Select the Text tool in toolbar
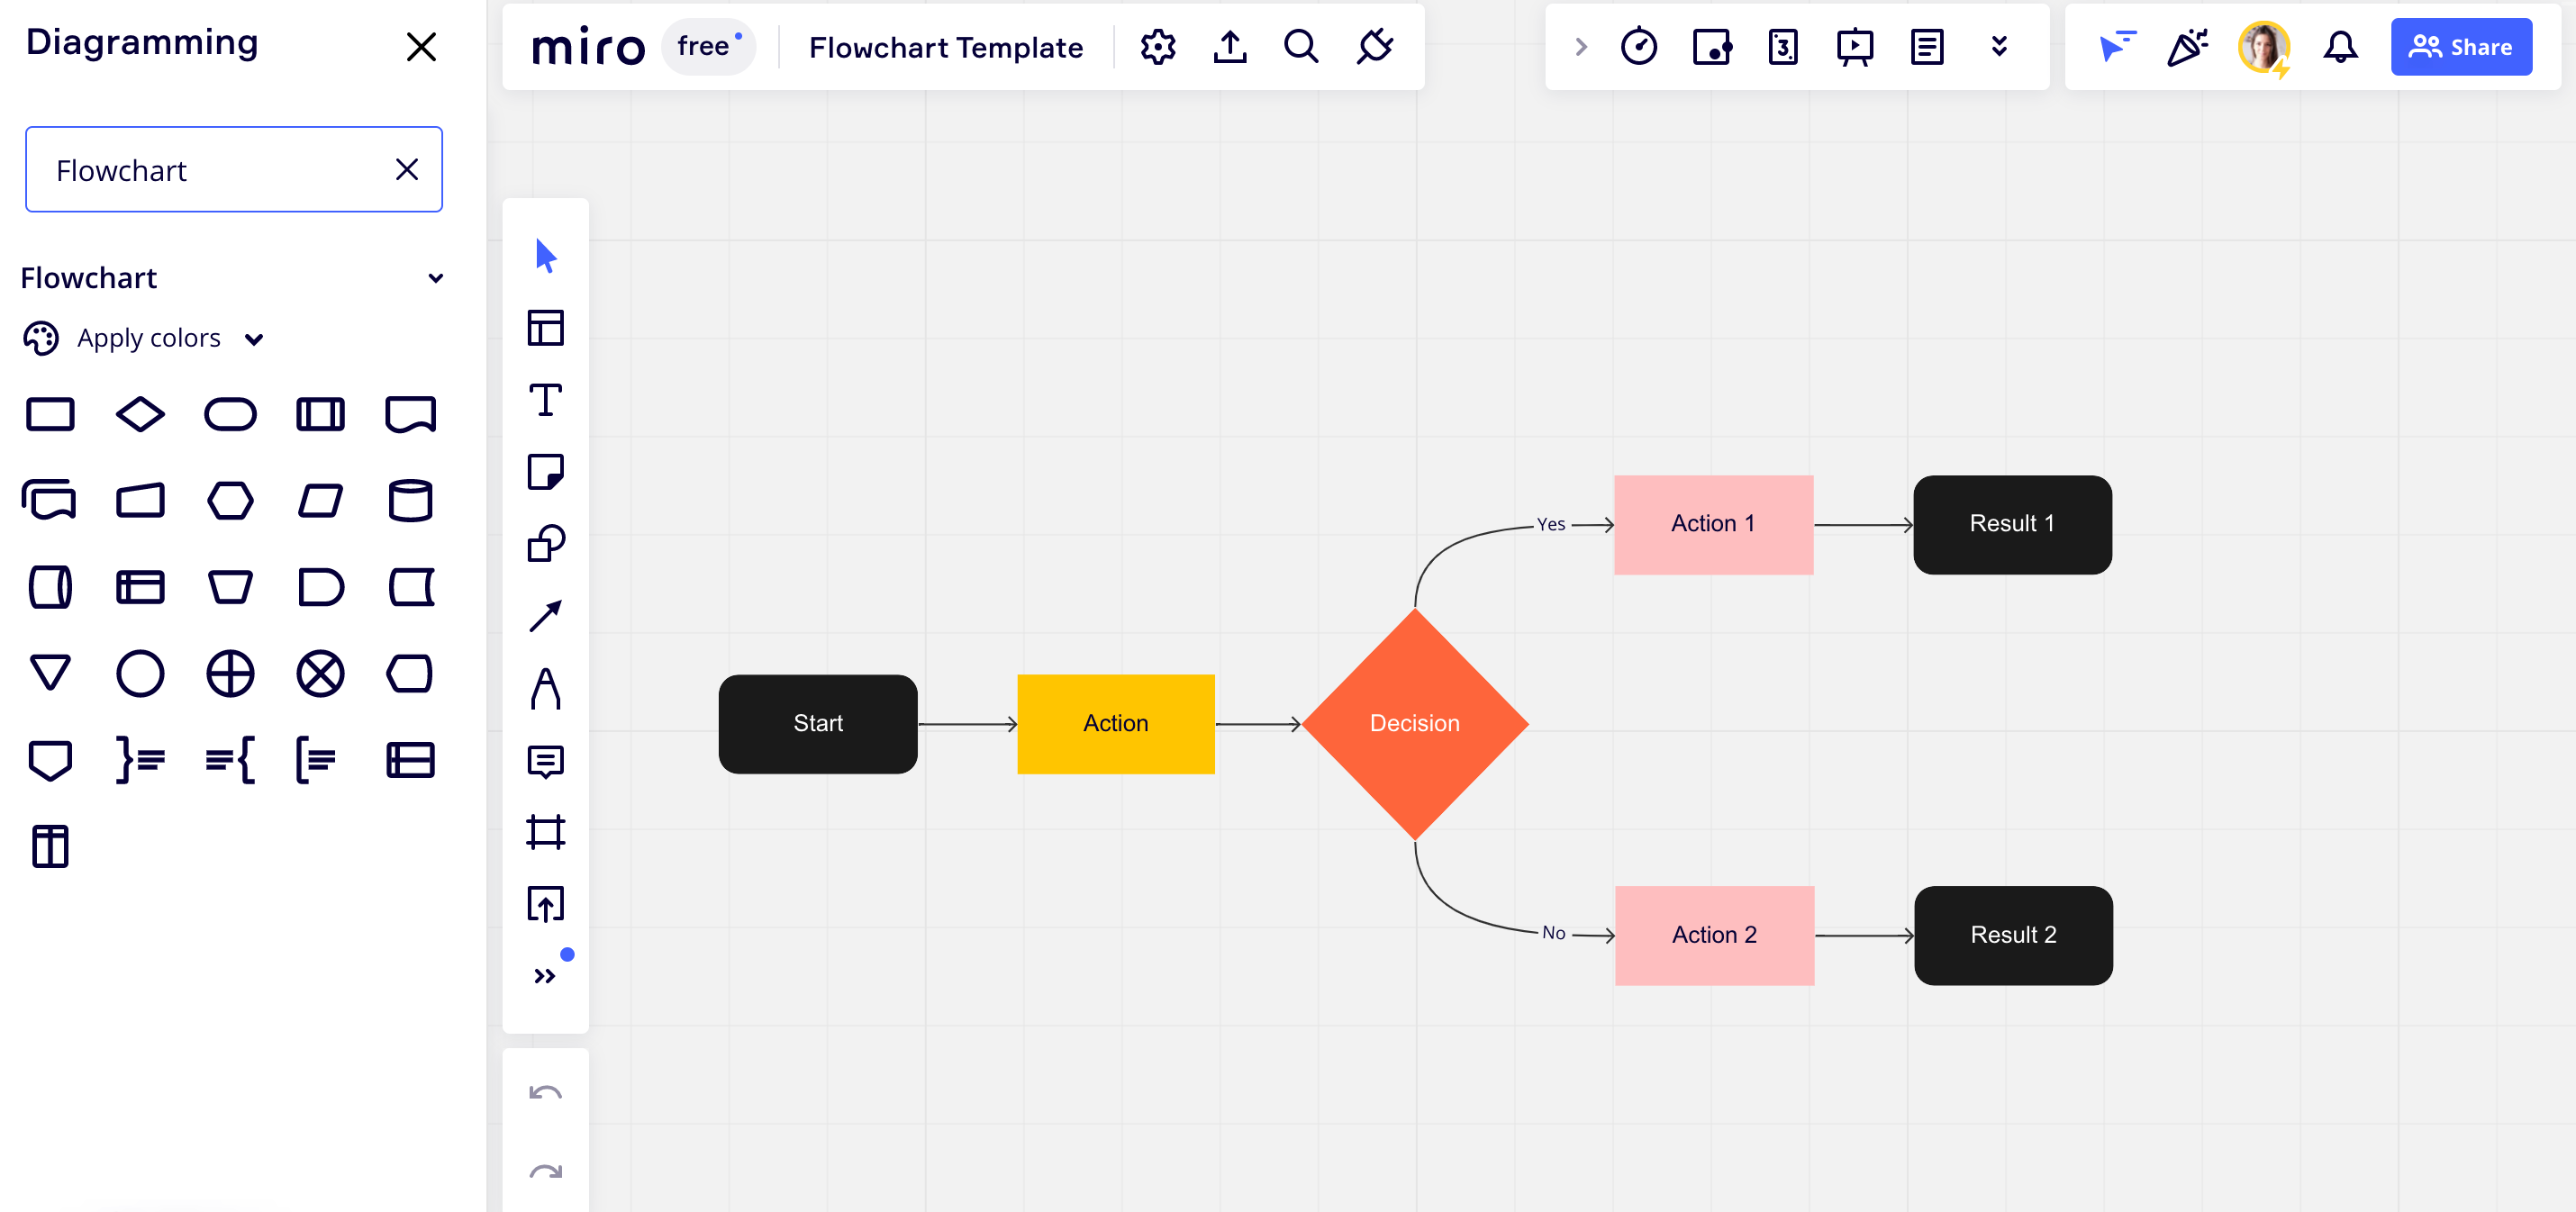Image resolution: width=2576 pixels, height=1212 pixels. click(x=545, y=400)
